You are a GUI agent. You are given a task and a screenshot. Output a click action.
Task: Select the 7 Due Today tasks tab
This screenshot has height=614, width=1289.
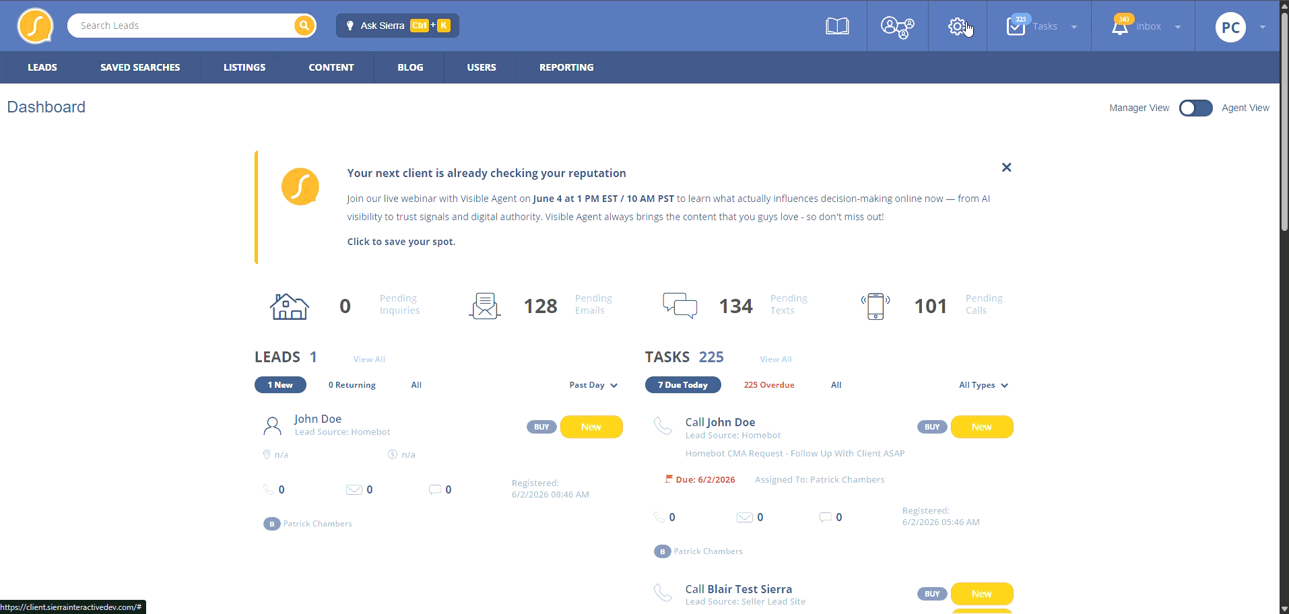(x=683, y=385)
